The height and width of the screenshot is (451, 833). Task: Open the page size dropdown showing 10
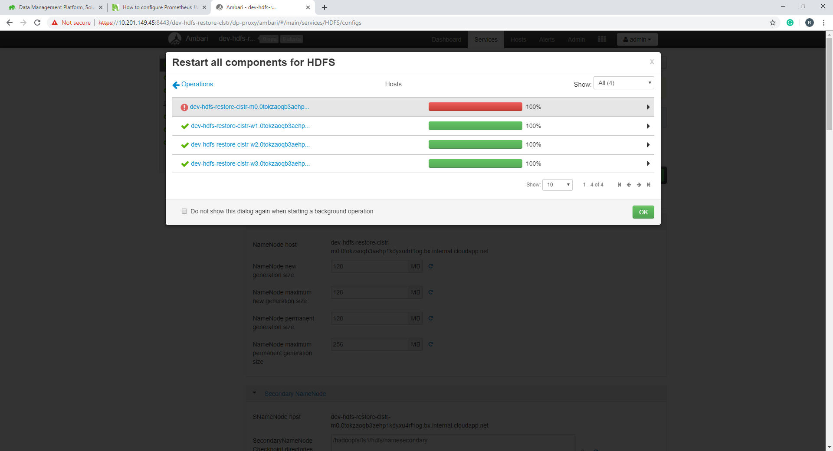coord(557,185)
